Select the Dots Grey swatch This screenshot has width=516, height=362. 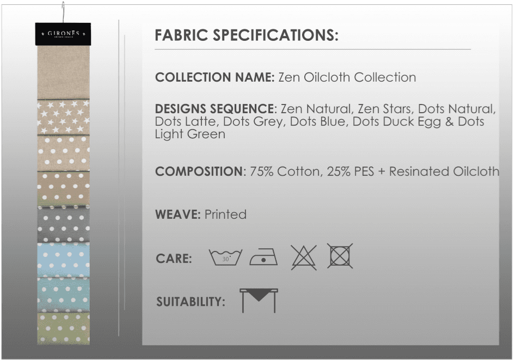tap(63, 224)
